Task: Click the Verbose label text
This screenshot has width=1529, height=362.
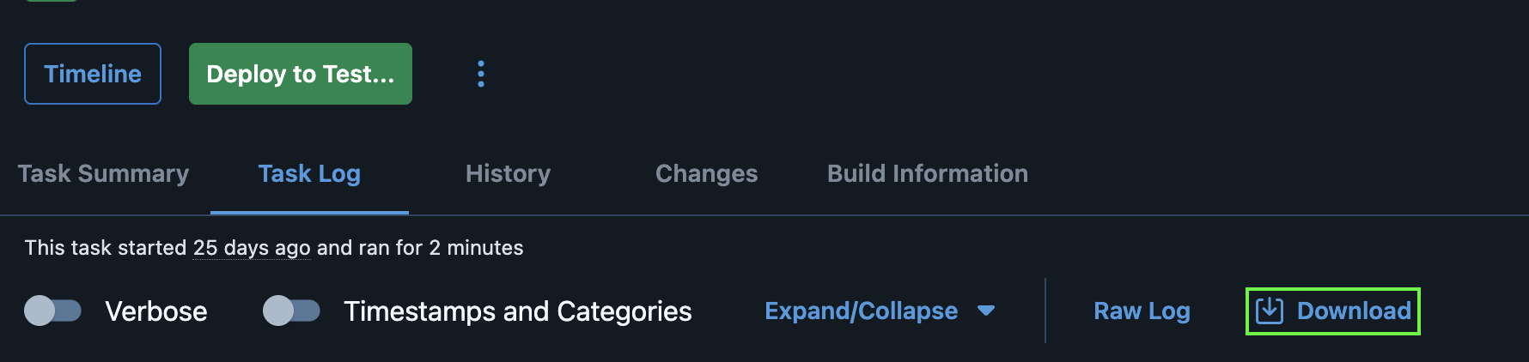Action: [x=156, y=311]
